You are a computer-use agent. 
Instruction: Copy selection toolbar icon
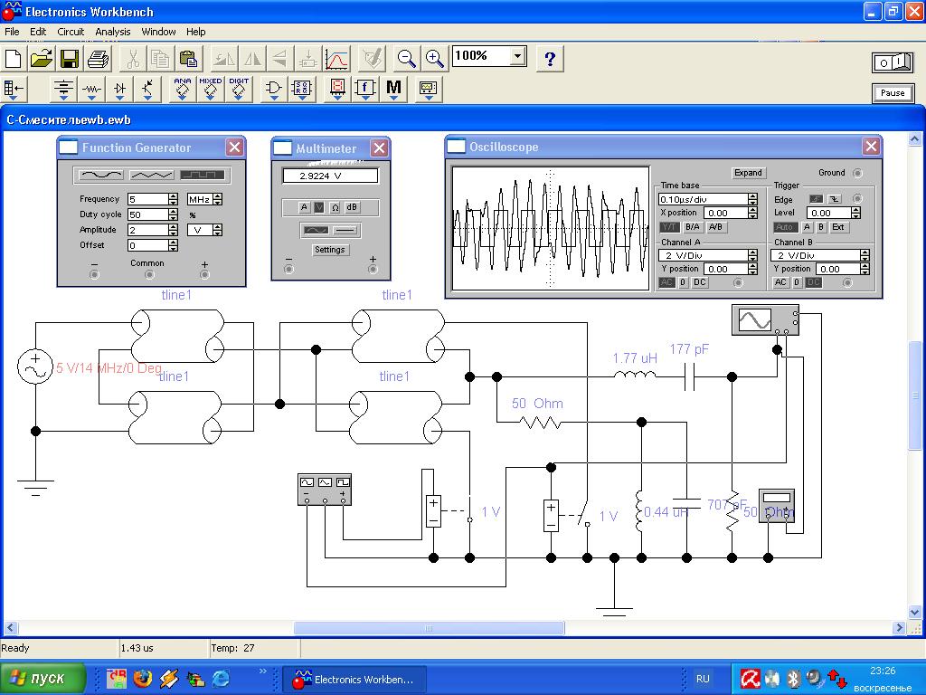point(160,59)
